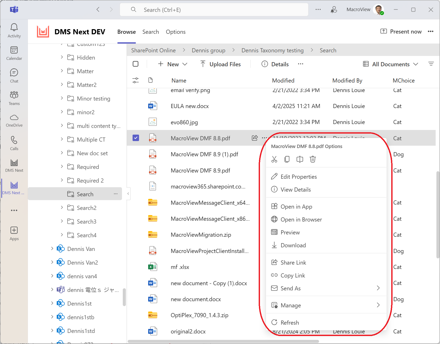Click Dennis group breadcrumb
440x344 pixels.
[x=209, y=50]
